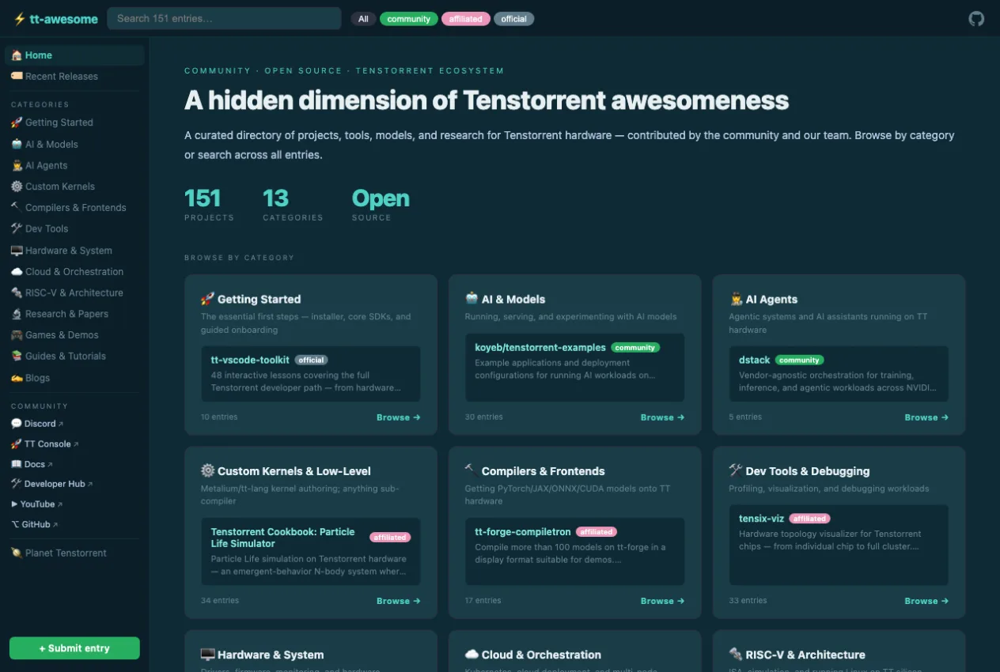
Task: Select the AI & Models robot icon in sidebar
Action: (x=17, y=144)
